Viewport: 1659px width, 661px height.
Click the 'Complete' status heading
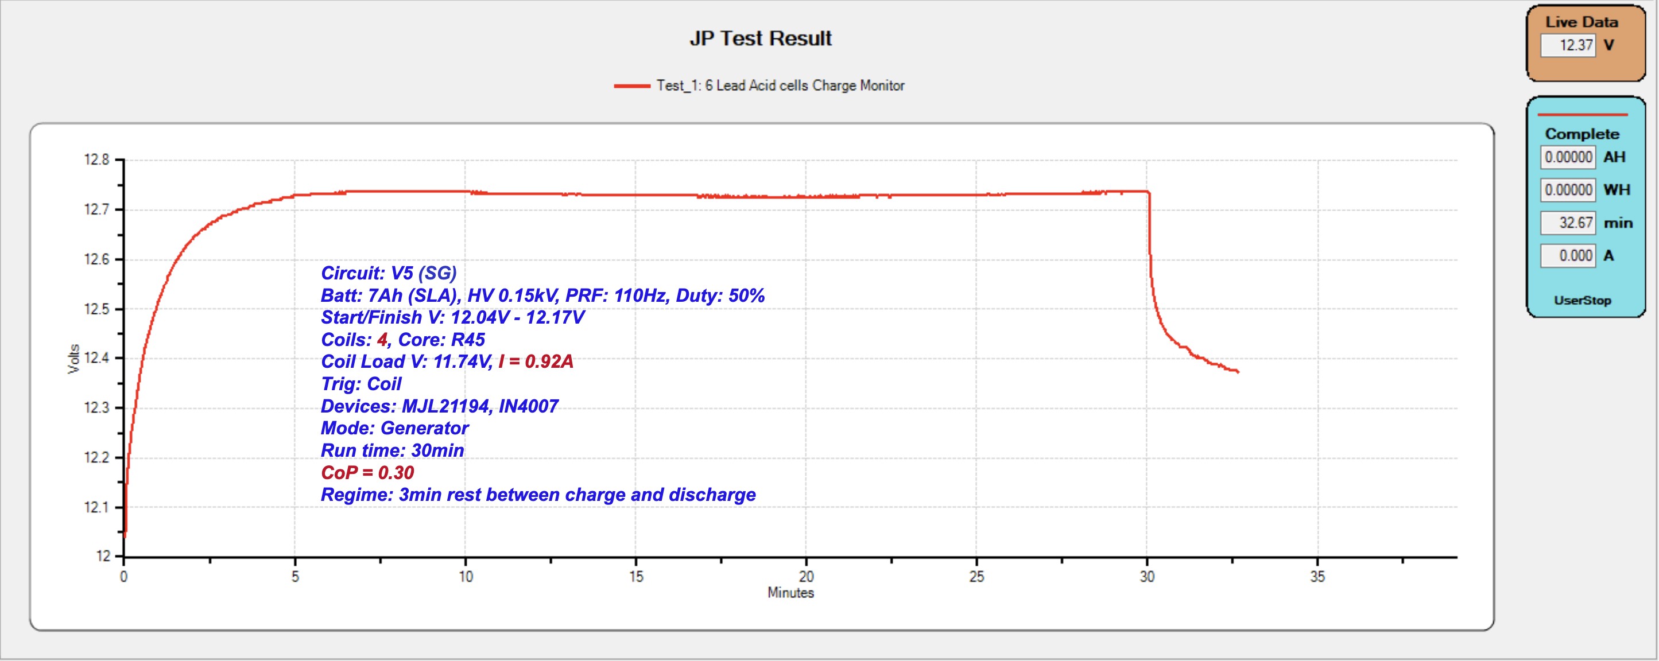[x=1582, y=134]
